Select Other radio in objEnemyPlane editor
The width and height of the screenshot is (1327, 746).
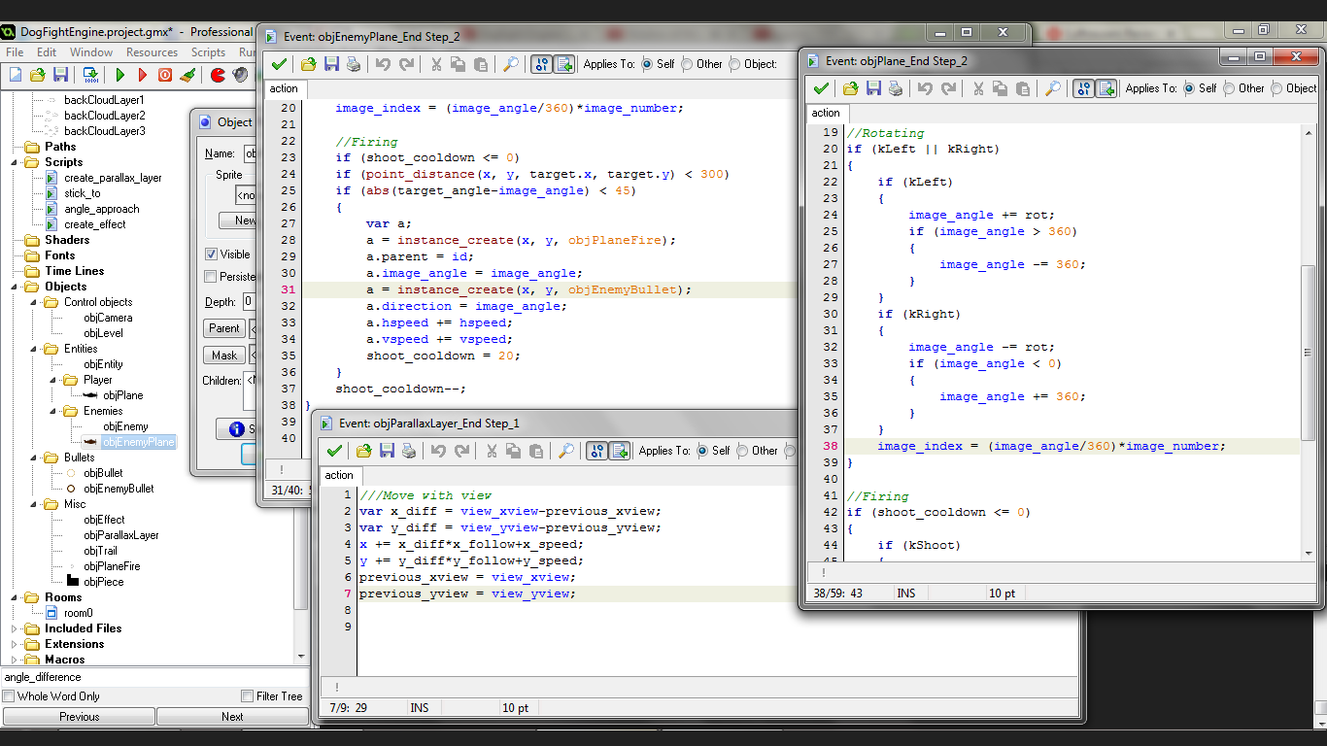[x=688, y=64]
